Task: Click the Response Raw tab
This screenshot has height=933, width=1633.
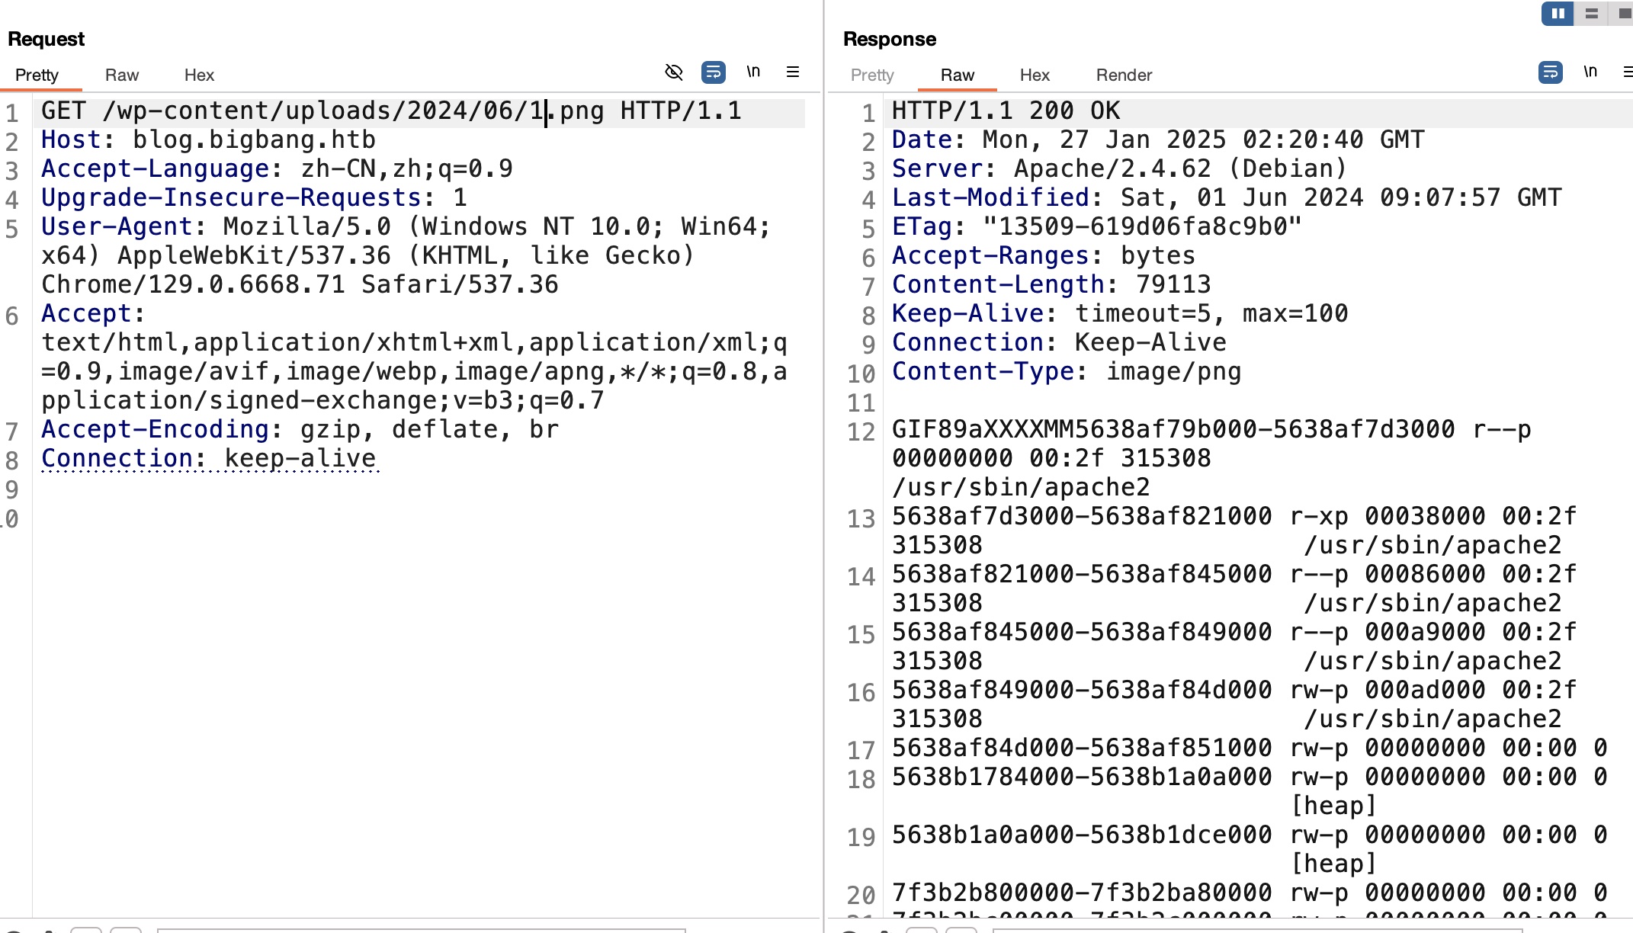Action: [x=958, y=75]
